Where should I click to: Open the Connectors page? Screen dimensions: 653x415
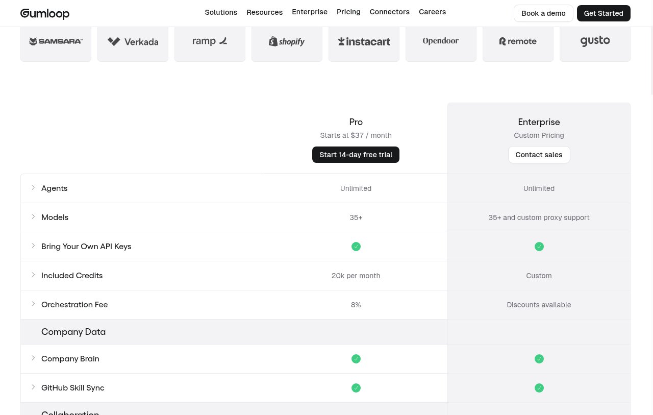pos(390,12)
